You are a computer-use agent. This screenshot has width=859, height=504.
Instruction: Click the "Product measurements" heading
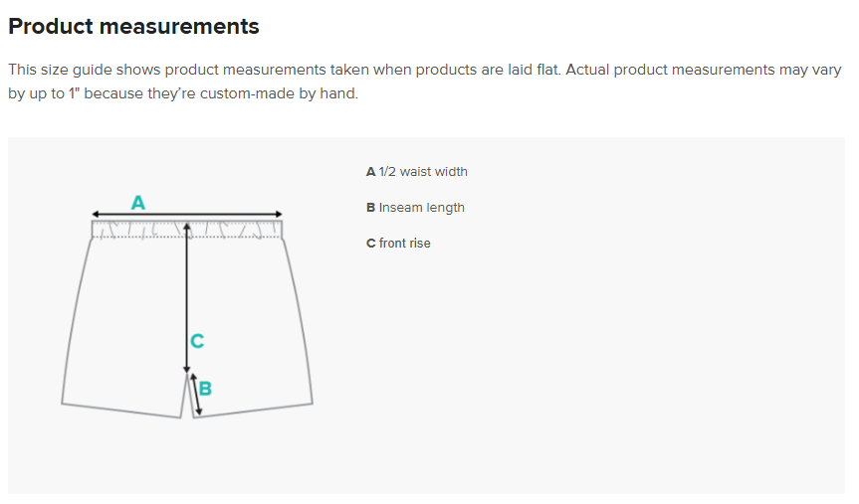pyautogui.click(x=133, y=27)
